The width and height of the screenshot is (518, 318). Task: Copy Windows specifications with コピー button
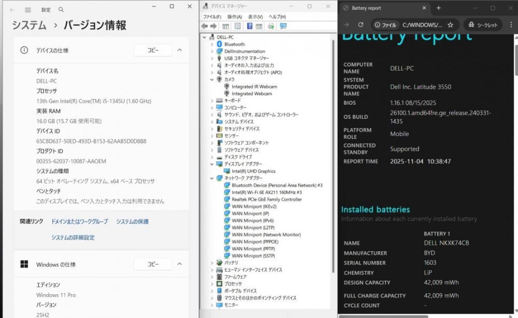point(153,264)
